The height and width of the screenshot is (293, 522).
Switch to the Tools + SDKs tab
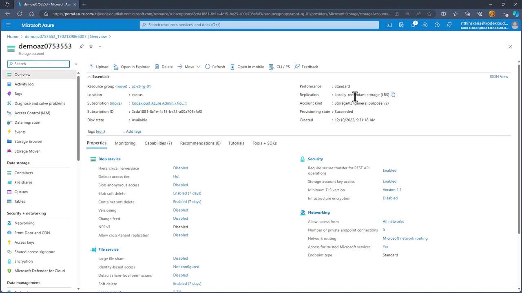tap(265, 143)
